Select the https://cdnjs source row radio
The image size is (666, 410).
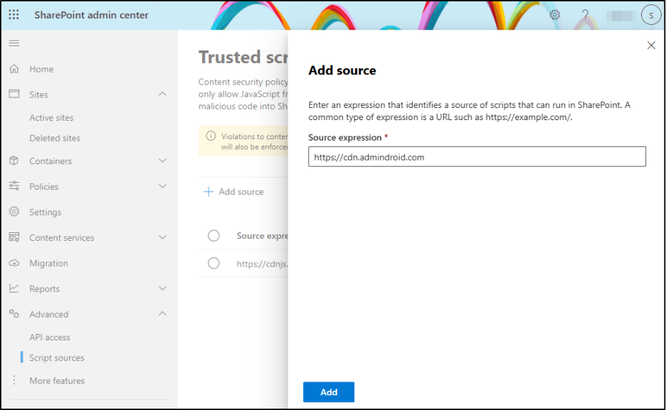[x=213, y=263]
